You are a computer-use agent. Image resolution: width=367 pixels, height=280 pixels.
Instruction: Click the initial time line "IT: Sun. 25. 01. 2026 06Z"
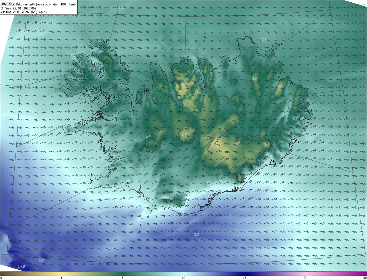(x=19, y=8)
